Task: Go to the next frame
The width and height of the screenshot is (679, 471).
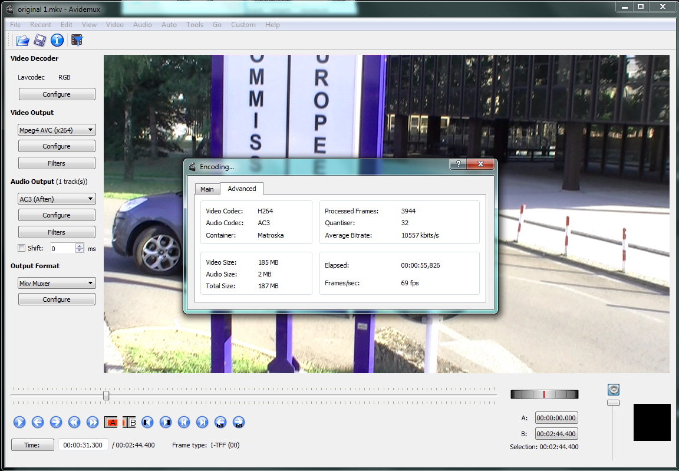Action: [56, 422]
